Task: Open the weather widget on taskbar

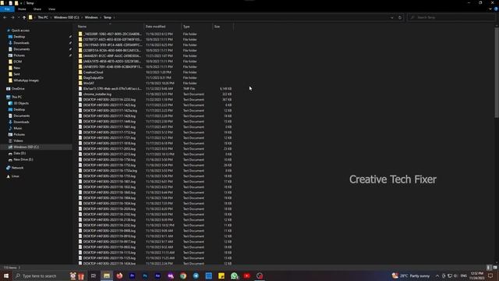Action: pos(411,276)
